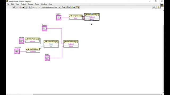This screenshot has height=95, width=170.
Task: Click the Subject label text
Action: [45, 25]
